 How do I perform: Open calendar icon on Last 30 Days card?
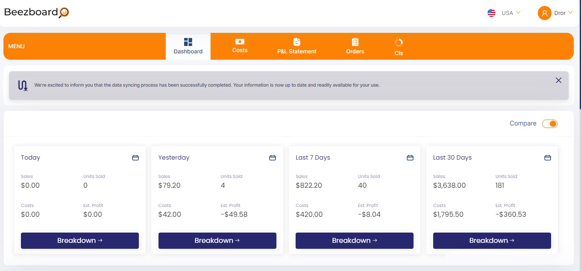548,158
